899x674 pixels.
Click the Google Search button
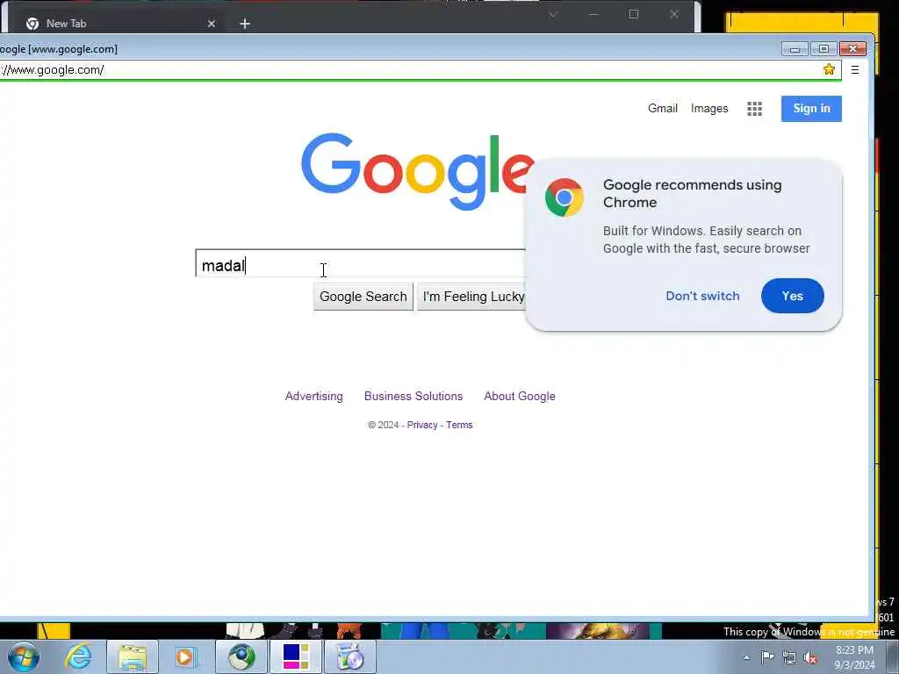coord(363,297)
